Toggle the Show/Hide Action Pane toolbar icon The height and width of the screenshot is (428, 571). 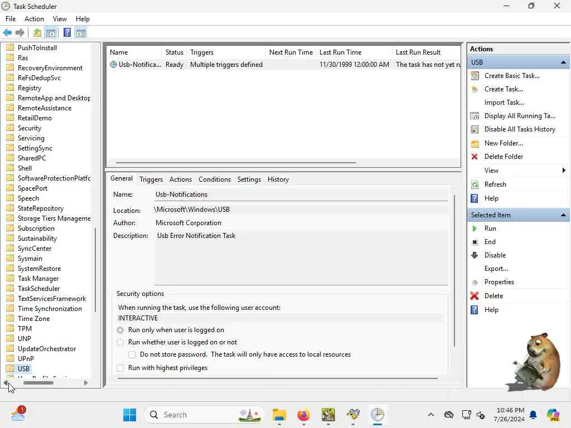tap(81, 33)
